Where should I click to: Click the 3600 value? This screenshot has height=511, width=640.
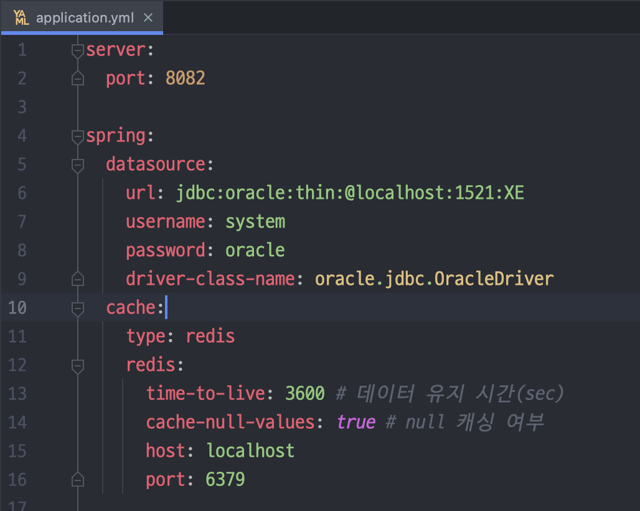(x=305, y=393)
